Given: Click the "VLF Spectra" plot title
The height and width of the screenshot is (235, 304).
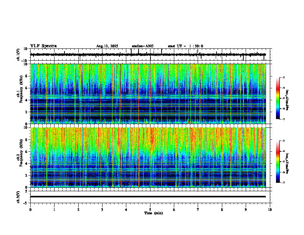Looking at the screenshot, I should click(x=43, y=46).
